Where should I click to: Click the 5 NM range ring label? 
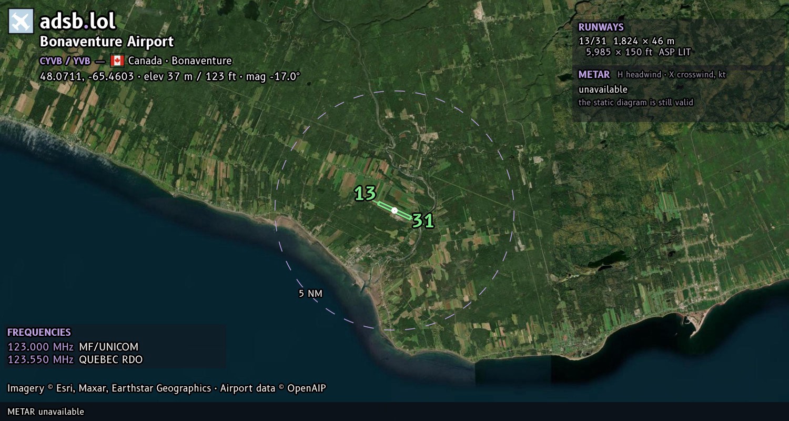(x=310, y=294)
